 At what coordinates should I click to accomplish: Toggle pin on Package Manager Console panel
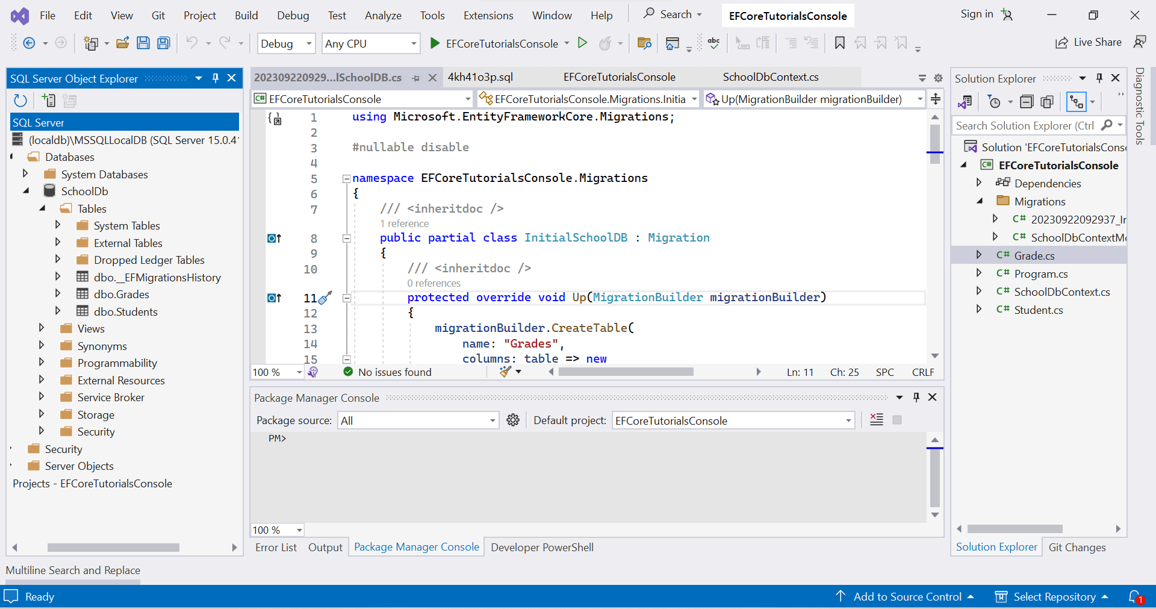pos(916,397)
